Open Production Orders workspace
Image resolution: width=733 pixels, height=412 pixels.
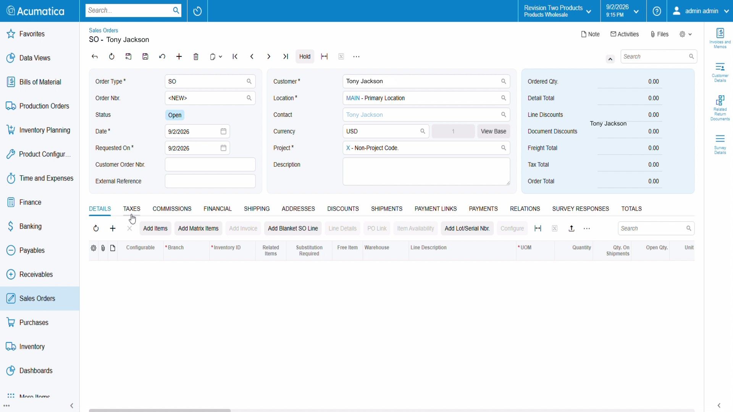[x=40, y=106]
